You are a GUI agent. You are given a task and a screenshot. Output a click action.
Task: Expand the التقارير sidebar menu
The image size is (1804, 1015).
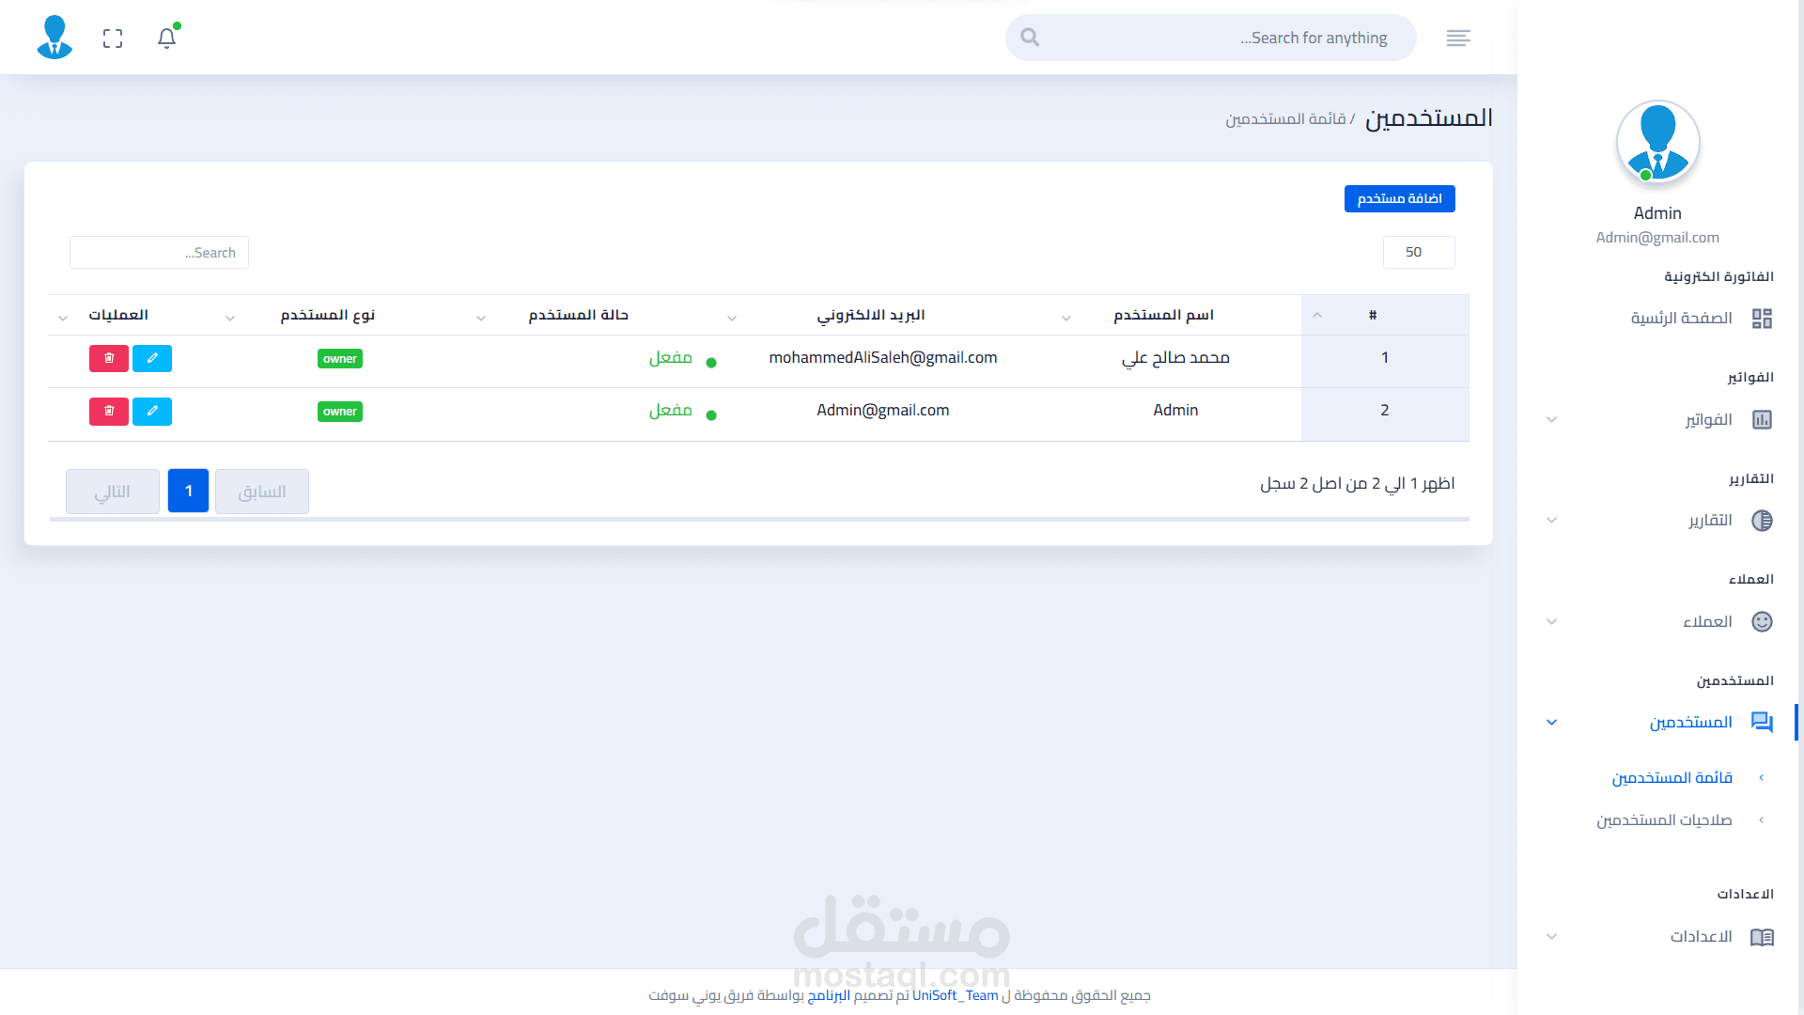click(x=1710, y=521)
